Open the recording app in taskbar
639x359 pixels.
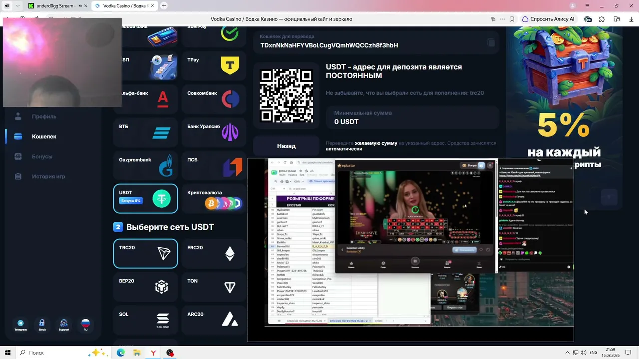click(x=170, y=353)
